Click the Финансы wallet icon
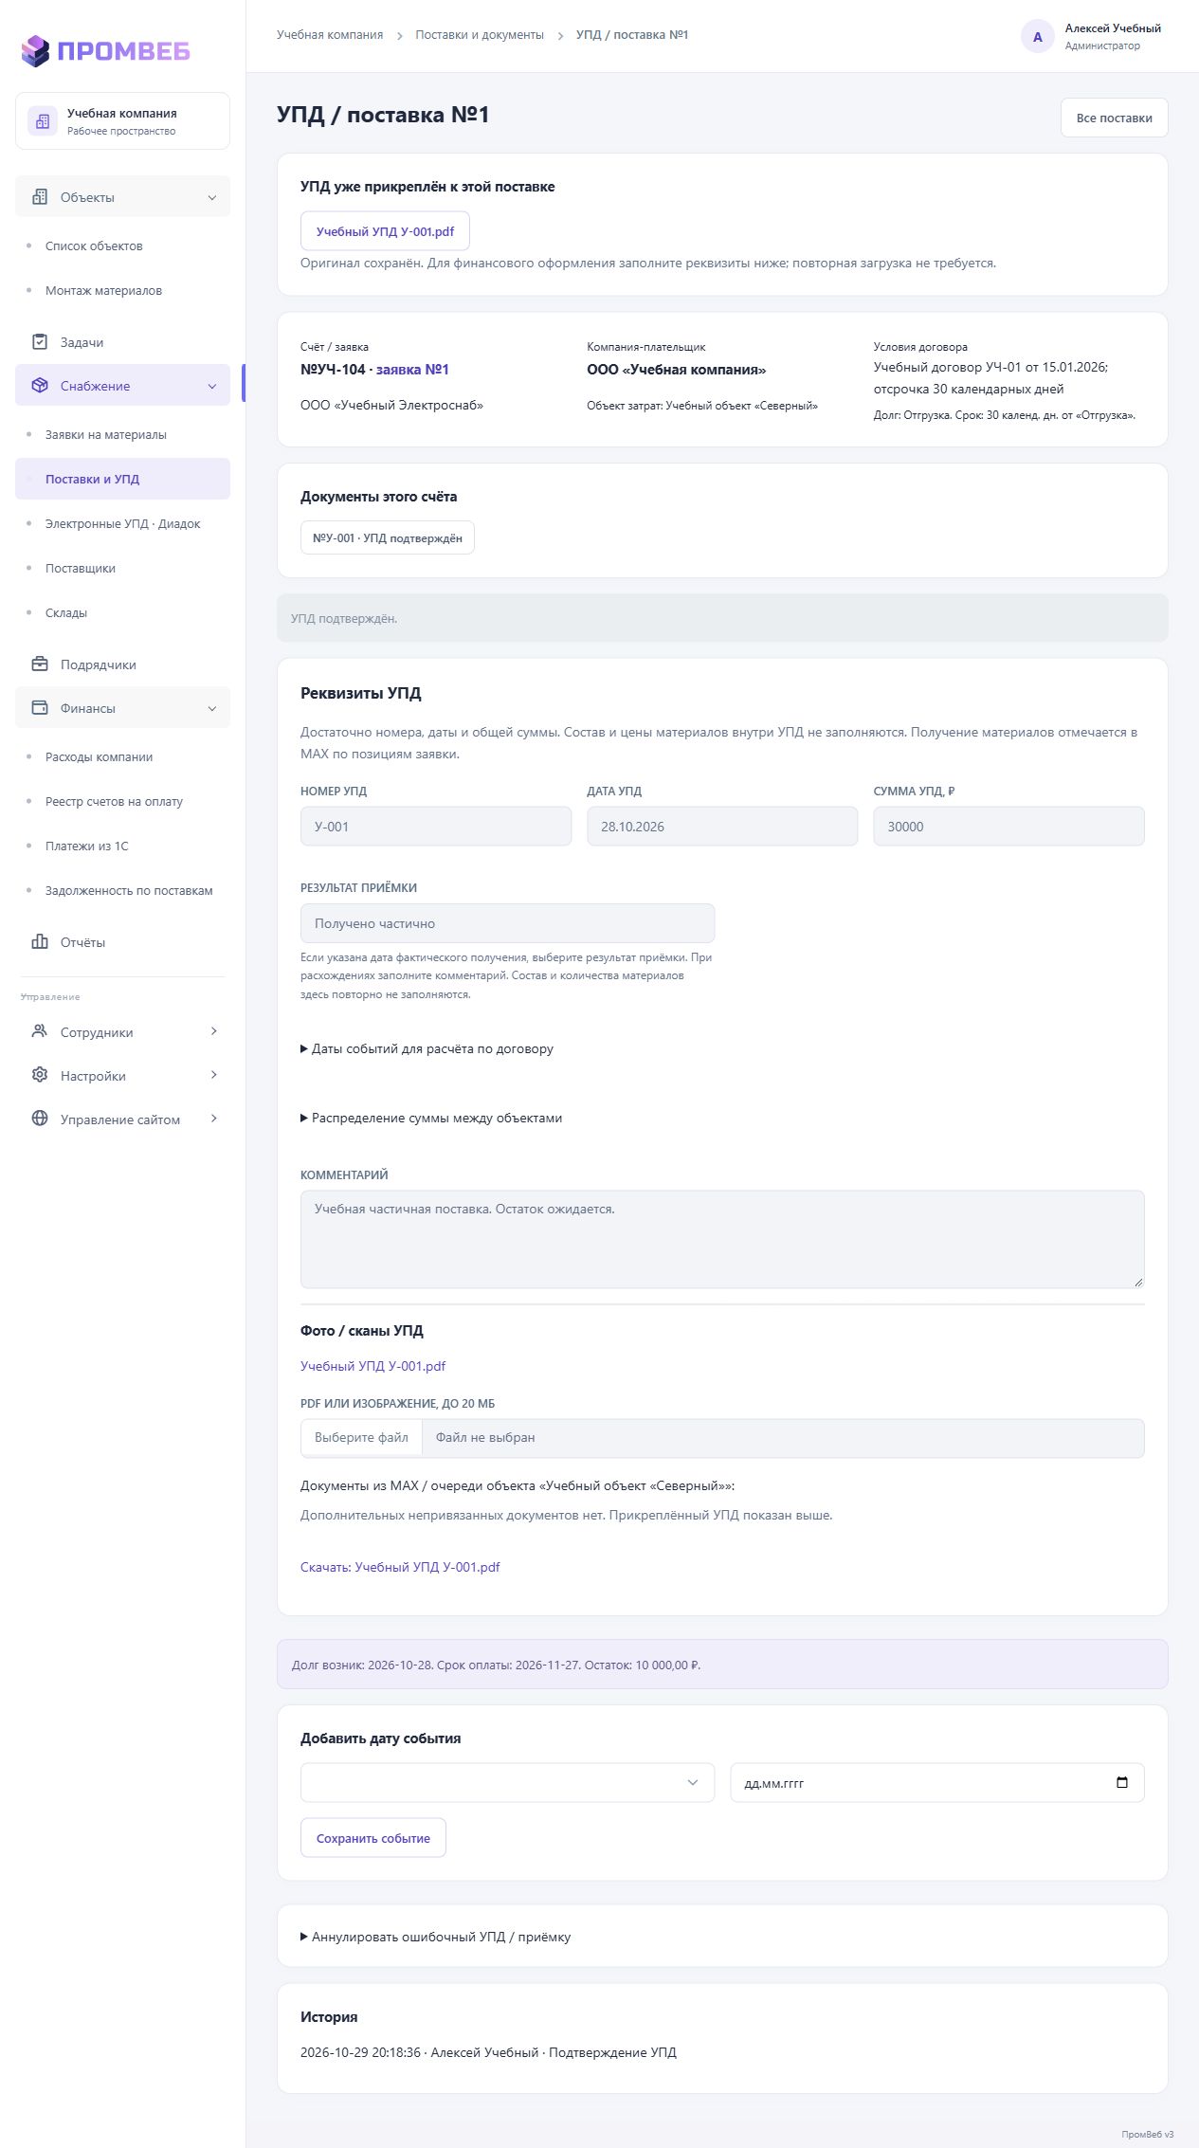Image resolution: width=1199 pixels, height=2148 pixels. (40, 708)
